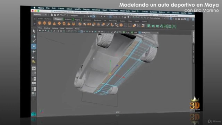Screen dimensions: 222x125
Task: Open the Modeling menu set dropdown
Action: [x=40, y=15]
